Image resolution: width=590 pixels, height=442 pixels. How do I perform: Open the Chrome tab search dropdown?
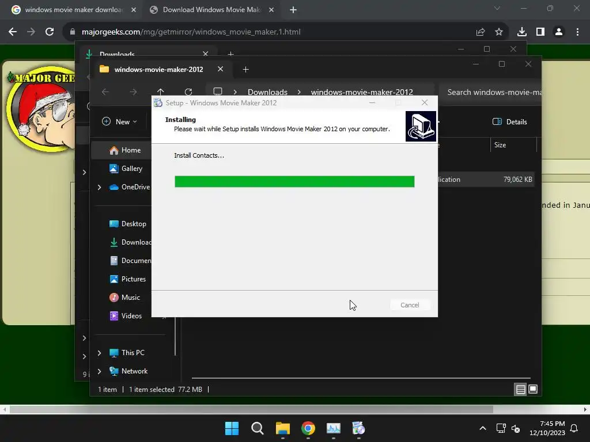coord(497,8)
